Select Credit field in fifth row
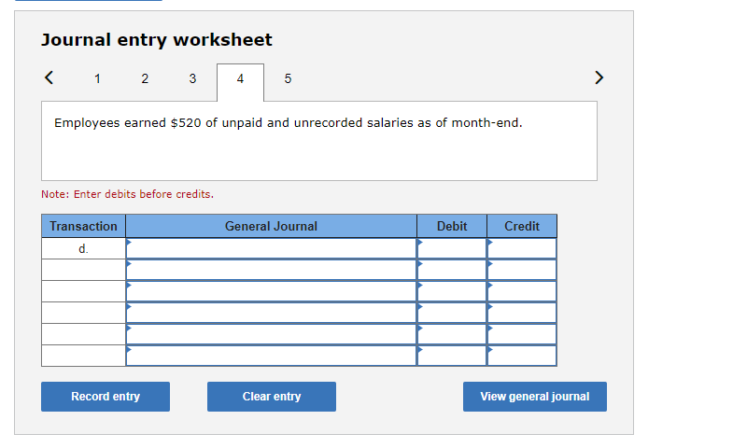Viewport: 747px width, 448px height. coord(522,334)
